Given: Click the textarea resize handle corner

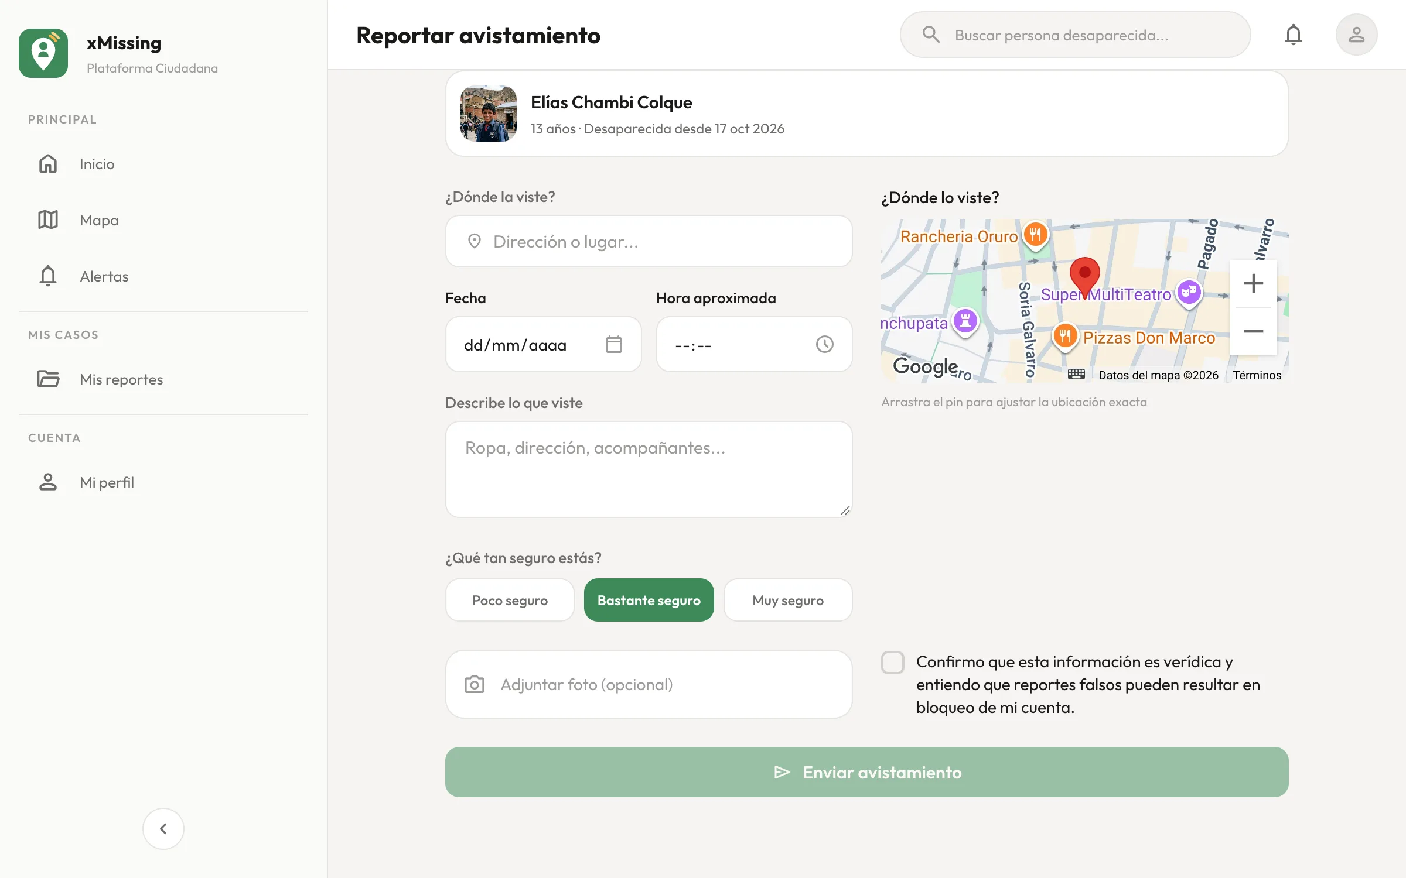Looking at the screenshot, I should click(x=845, y=510).
